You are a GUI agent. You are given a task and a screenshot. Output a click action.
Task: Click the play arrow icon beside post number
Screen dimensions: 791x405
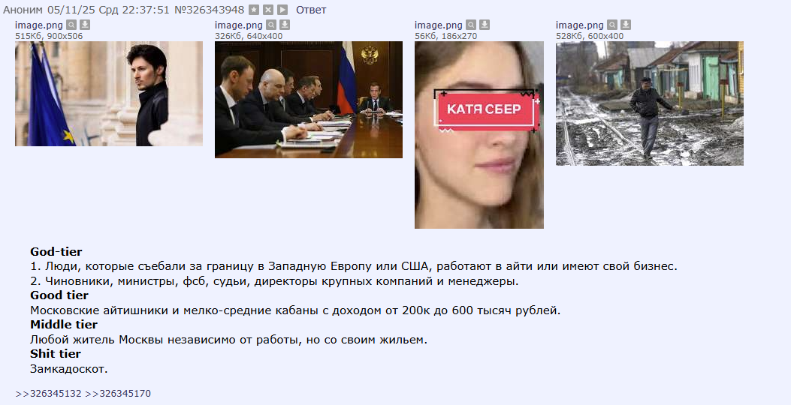(x=282, y=10)
